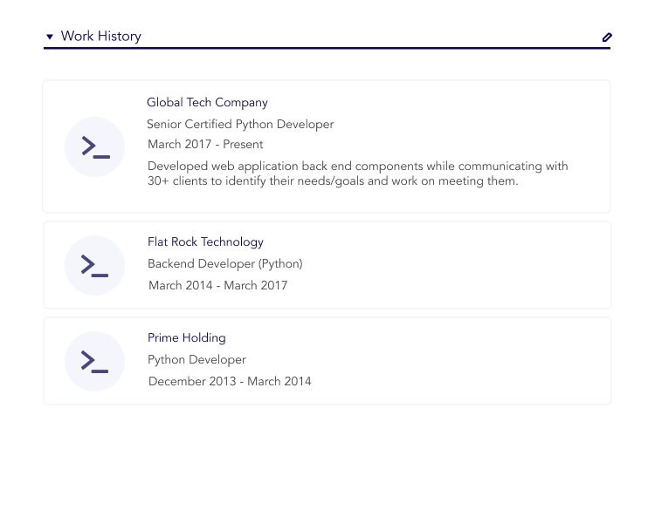Select the Python Developer title under Prime Holding

(x=196, y=360)
